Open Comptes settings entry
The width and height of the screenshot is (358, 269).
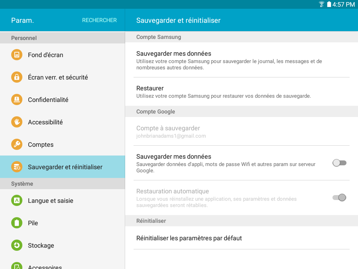[63, 145]
